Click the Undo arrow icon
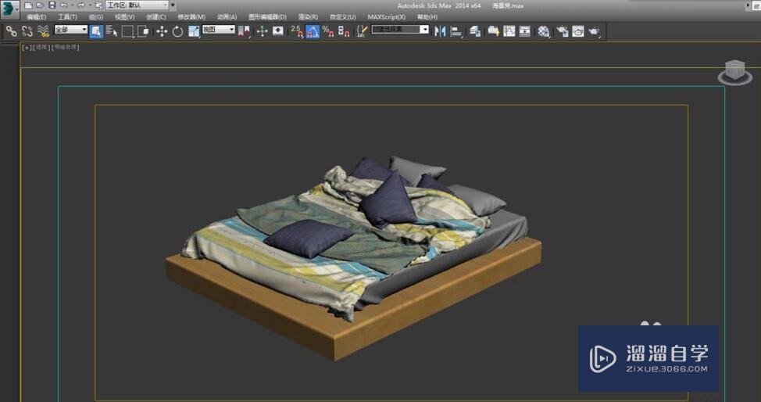This screenshot has width=761, height=402. (63, 5)
